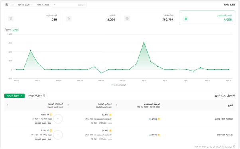The height and width of the screenshot is (149, 240).
Task: Click the export icon beside the date range
Action: coord(6,5)
